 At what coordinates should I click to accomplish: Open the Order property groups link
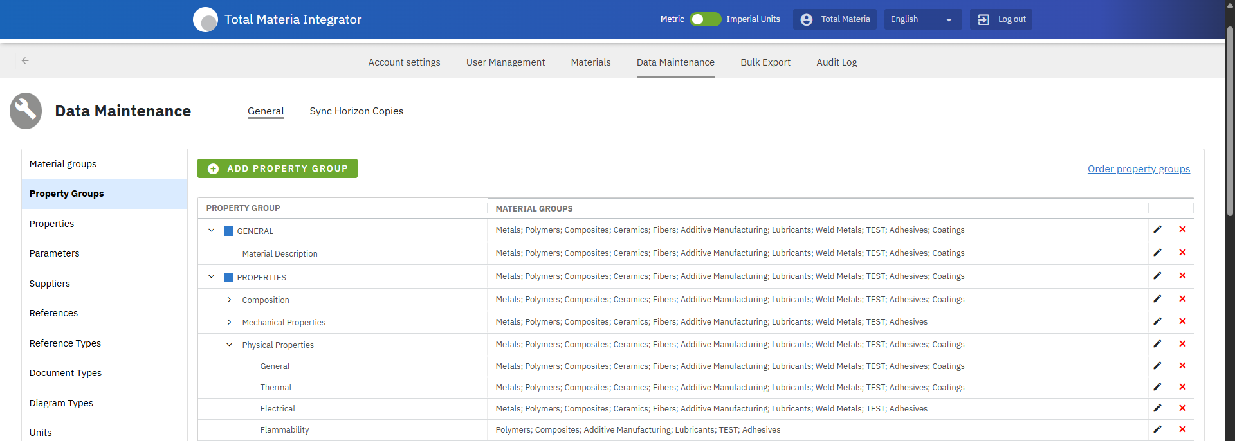click(x=1139, y=169)
